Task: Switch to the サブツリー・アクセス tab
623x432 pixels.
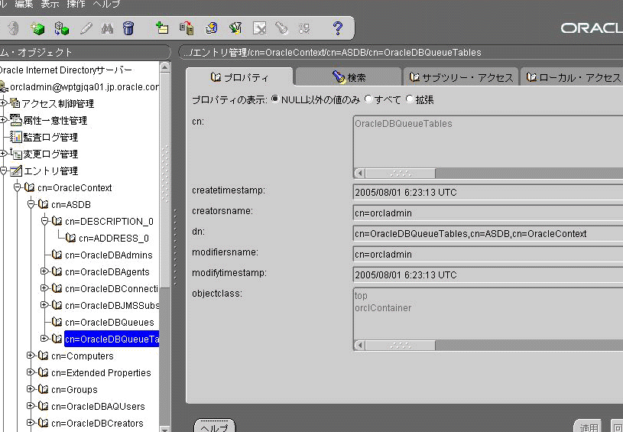Action: (x=461, y=76)
